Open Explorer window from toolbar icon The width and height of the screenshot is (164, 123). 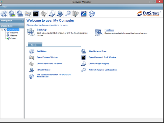pos(28,14)
